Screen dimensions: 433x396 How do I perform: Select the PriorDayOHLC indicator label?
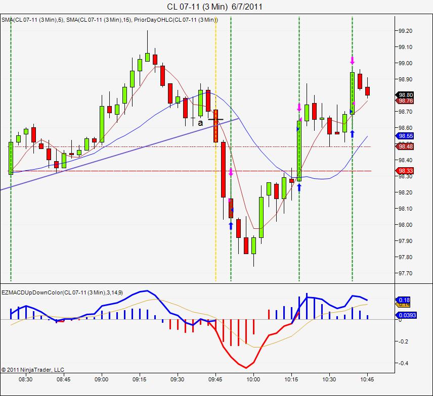tap(176, 20)
